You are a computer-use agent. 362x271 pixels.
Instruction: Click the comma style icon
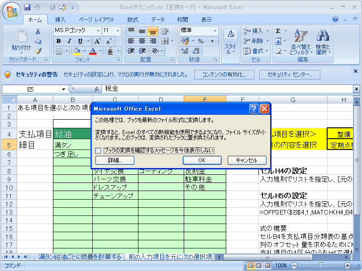coord(212,41)
